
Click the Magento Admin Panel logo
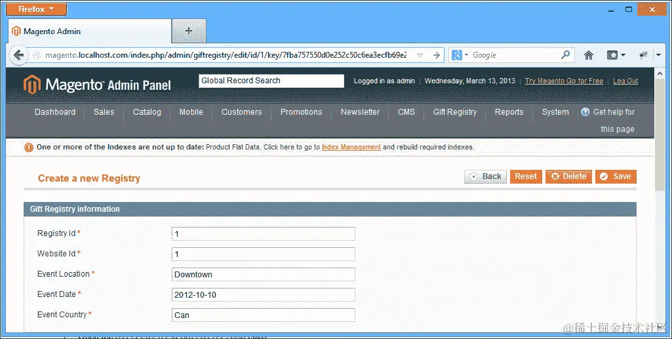[x=97, y=85]
